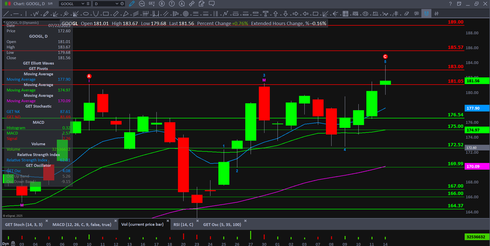The height and width of the screenshot is (246, 490).
Task: Switch to RSI (14, C) tab
Action: [183, 225]
